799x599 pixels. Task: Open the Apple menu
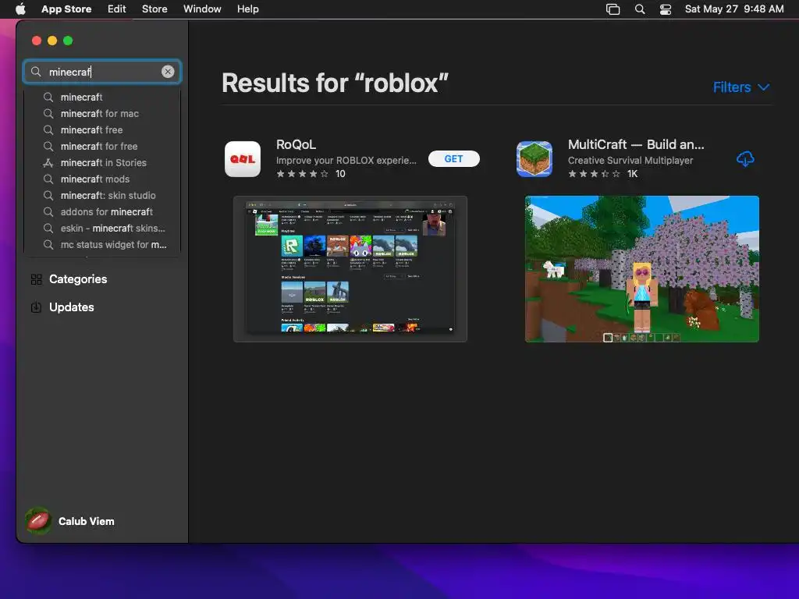[20, 9]
